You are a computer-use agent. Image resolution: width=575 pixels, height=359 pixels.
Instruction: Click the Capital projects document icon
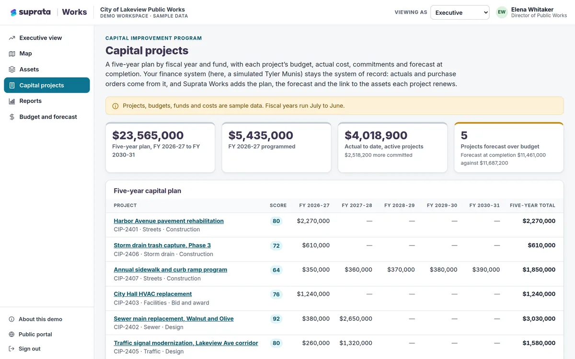point(12,85)
